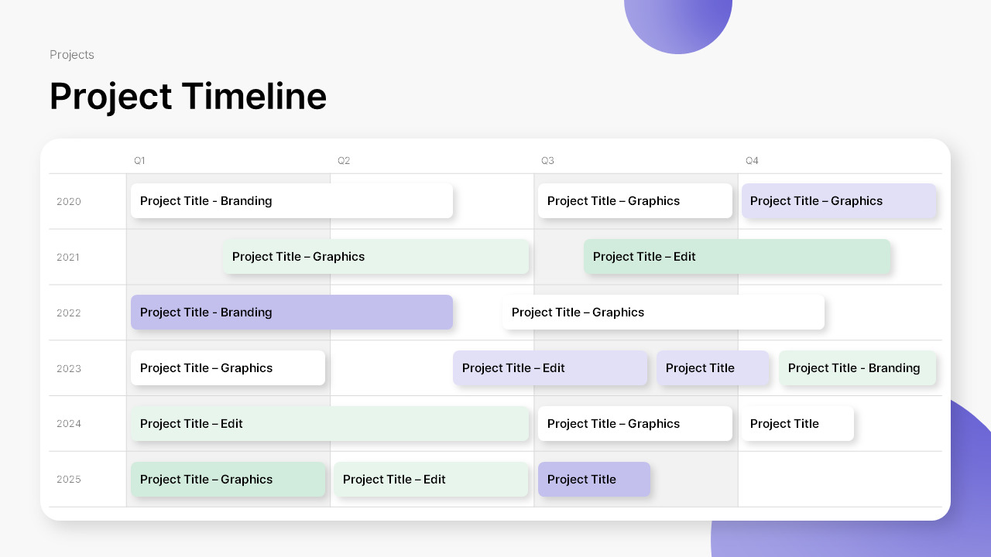Screen dimensions: 991x557
Task: Click the Q1 column header
Action: pos(139,161)
